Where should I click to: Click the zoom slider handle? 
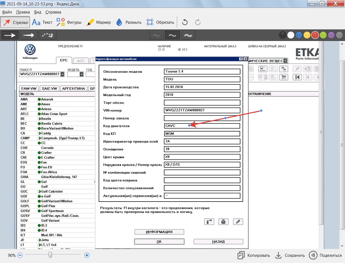tap(50, 255)
